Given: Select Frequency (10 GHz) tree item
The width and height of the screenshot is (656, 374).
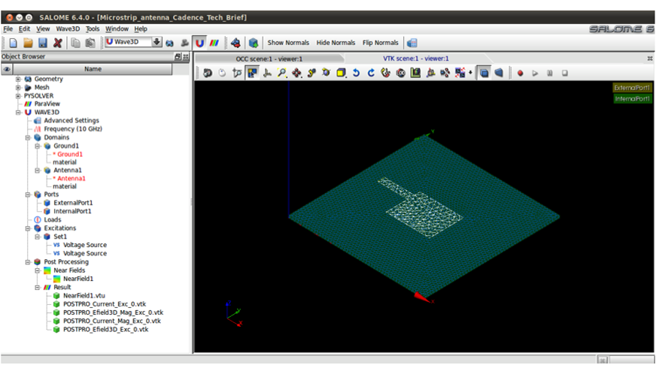Looking at the screenshot, I should pos(73,129).
